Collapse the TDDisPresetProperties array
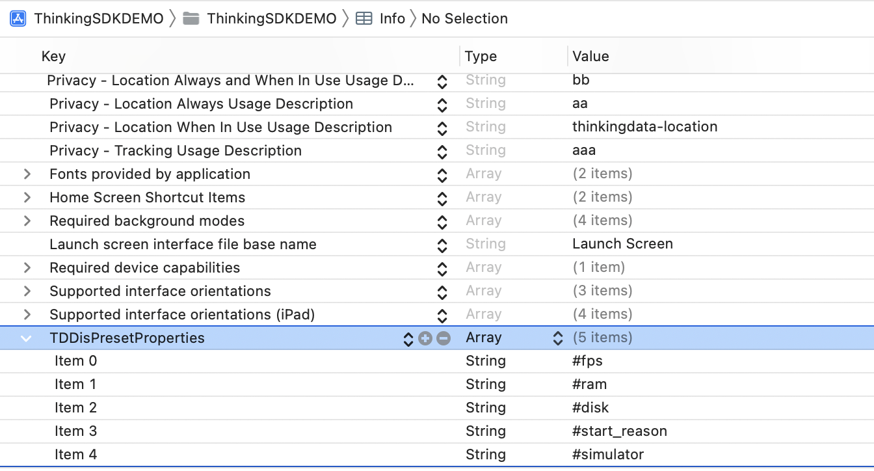The height and width of the screenshot is (471, 874). click(27, 338)
